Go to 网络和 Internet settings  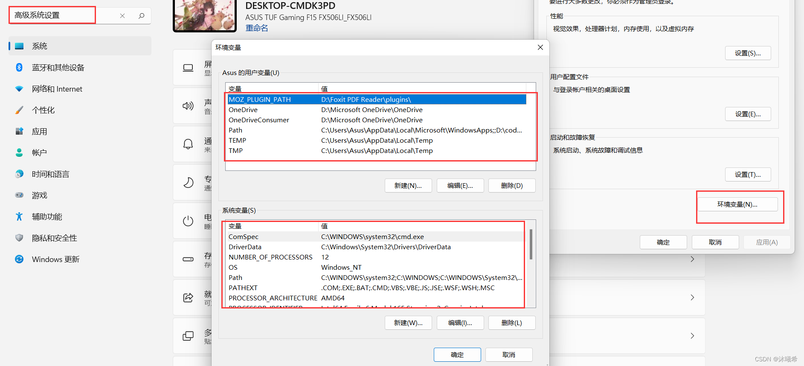pyautogui.click(x=80, y=89)
